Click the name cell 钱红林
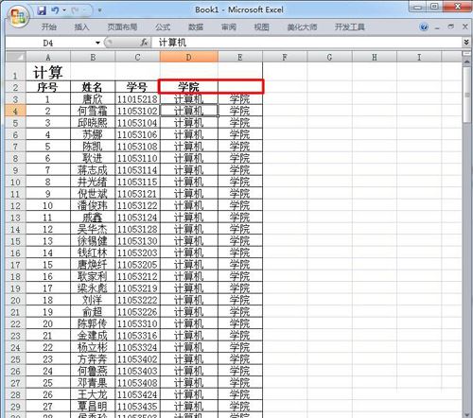Viewport: 473px width, 418px height. pyautogui.click(x=93, y=253)
